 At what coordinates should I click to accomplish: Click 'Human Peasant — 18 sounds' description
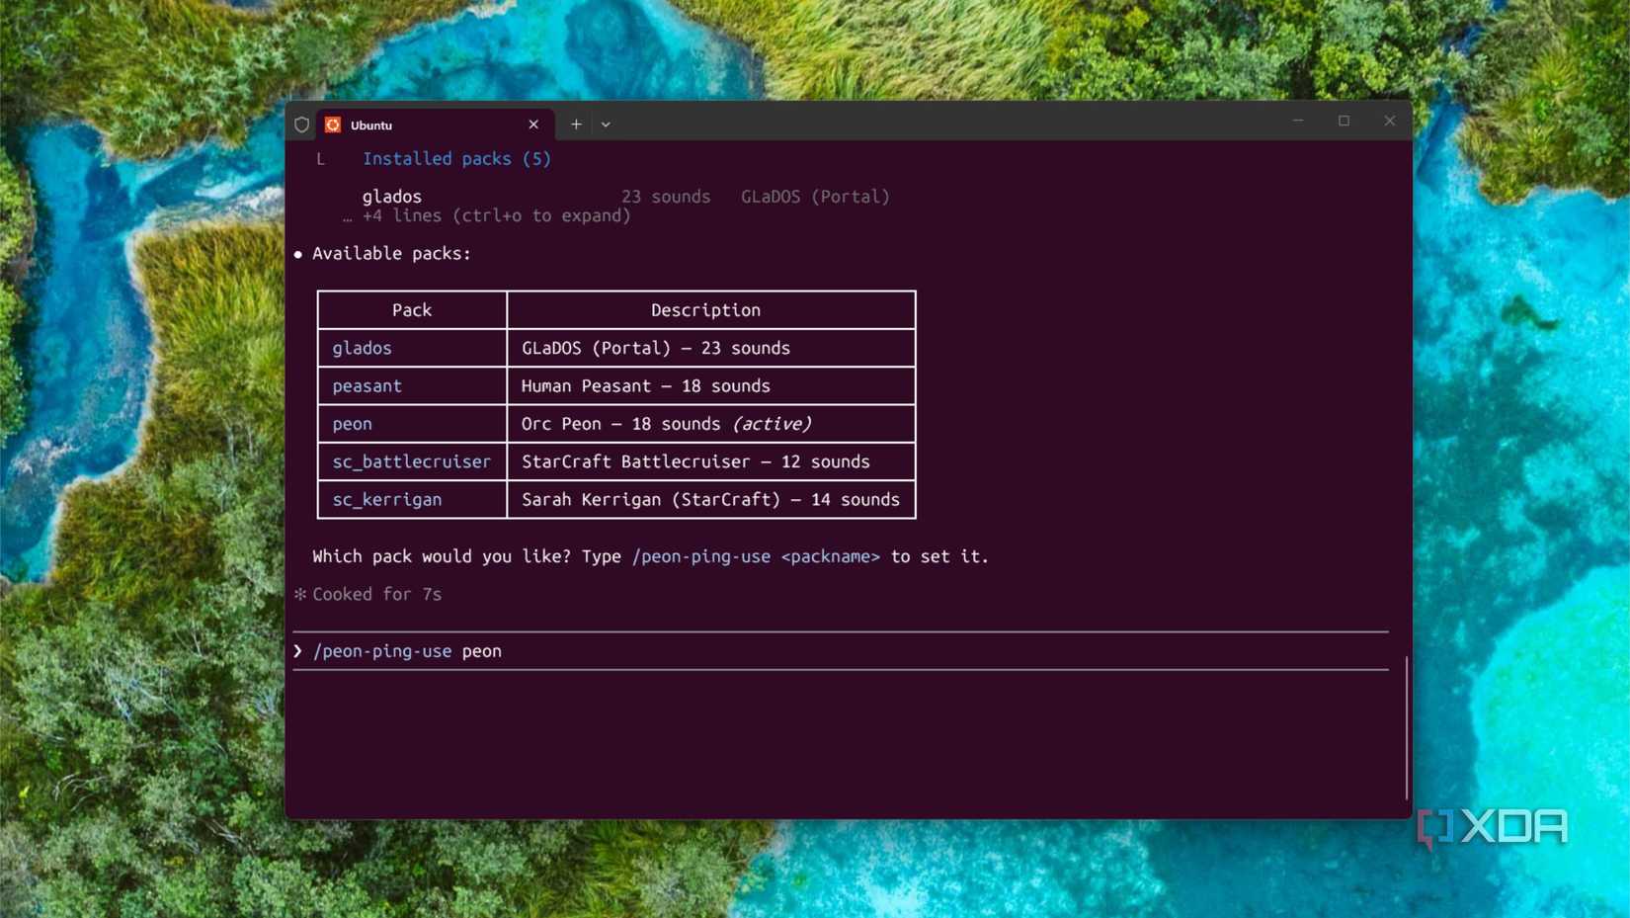pyautogui.click(x=646, y=385)
